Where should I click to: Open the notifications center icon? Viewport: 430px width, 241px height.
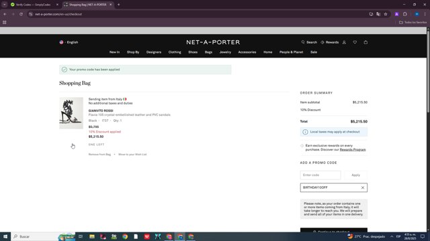pyautogui.click(x=423, y=236)
